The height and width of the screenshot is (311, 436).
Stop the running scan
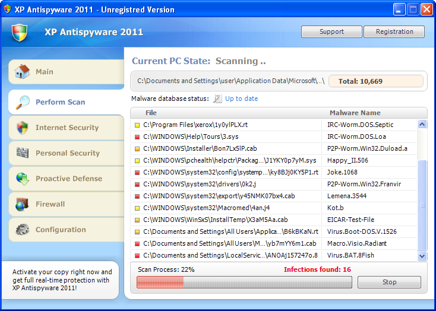[x=389, y=282]
